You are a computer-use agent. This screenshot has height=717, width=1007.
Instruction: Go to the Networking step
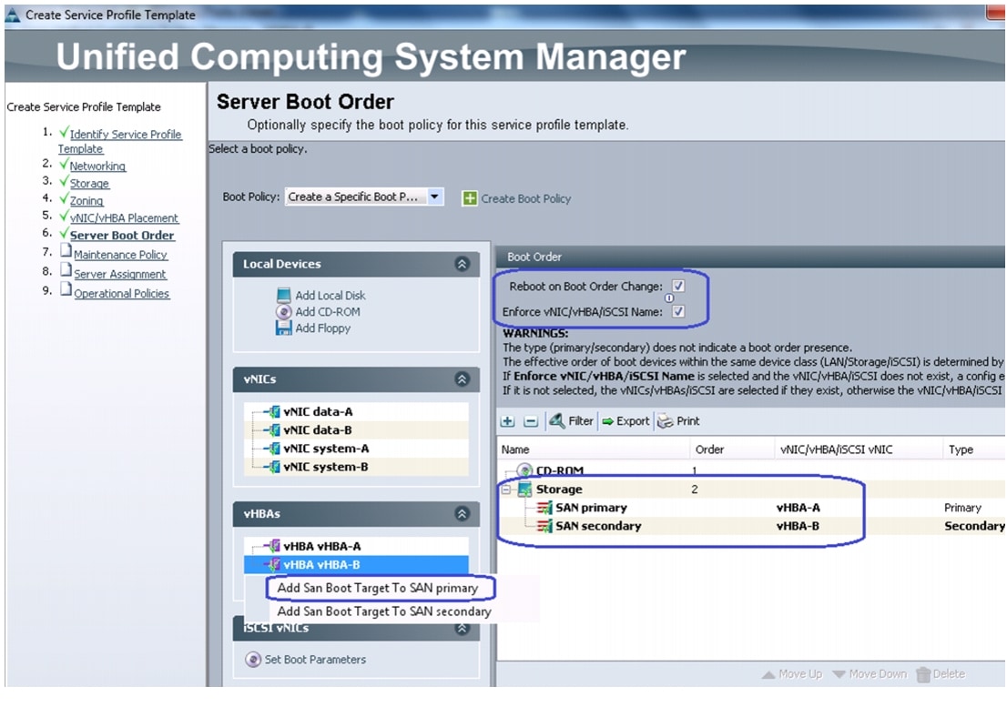coord(97,166)
